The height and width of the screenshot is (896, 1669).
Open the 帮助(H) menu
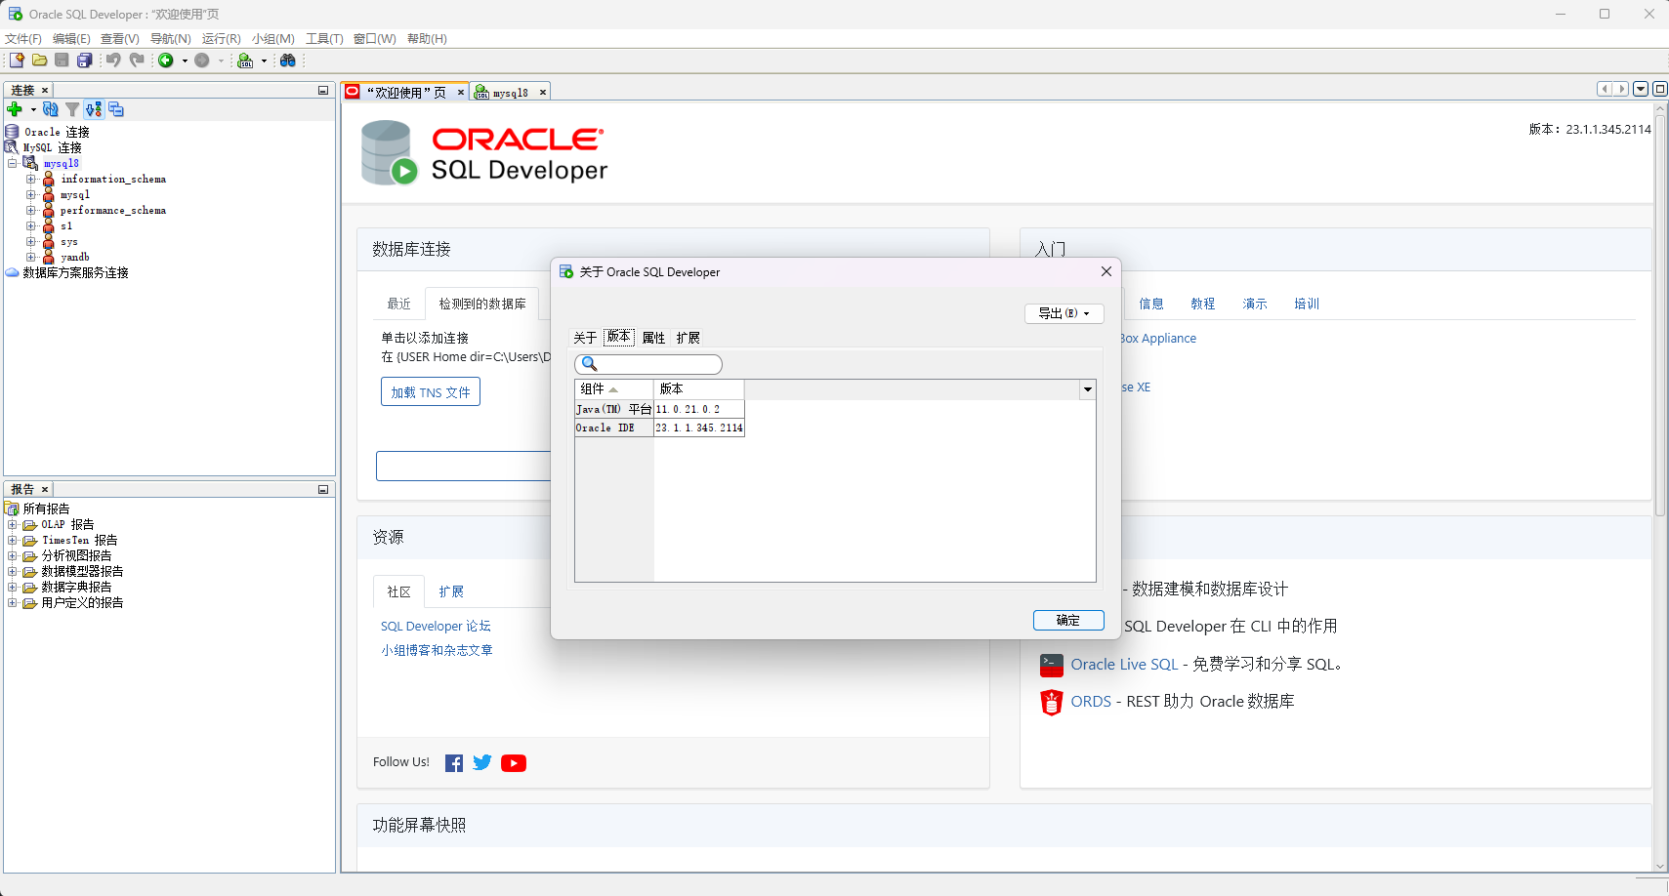[427, 39]
